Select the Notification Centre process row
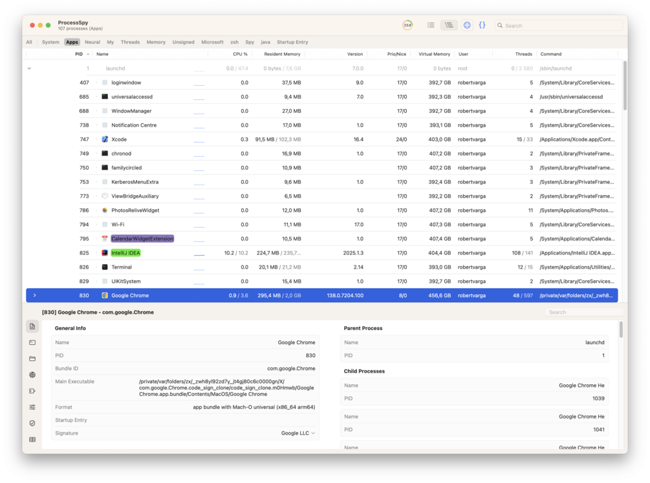650x483 pixels. 321,125
